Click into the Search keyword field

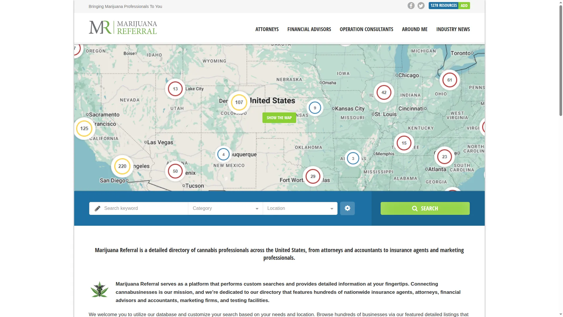138,208
